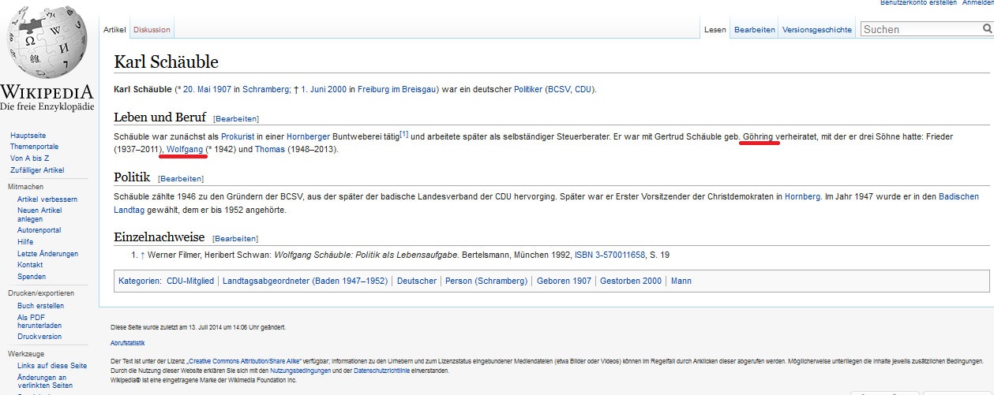Open the Versionsgeschichte tab

pos(817,30)
